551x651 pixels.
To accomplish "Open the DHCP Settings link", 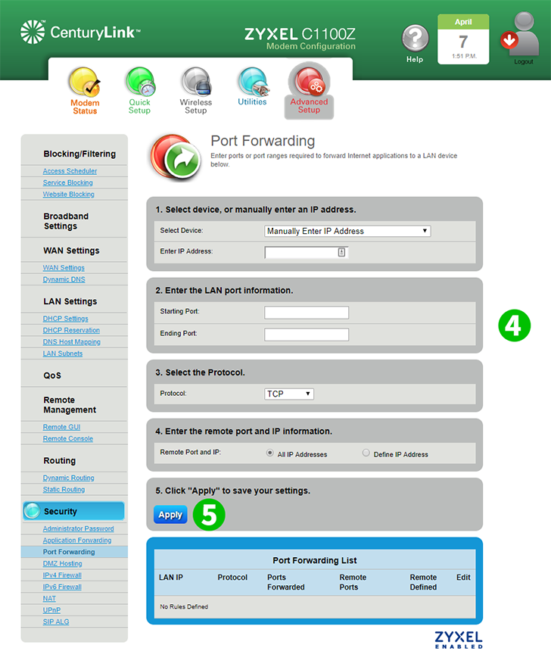I will click(x=66, y=319).
